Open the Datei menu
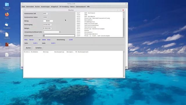This screenshot has height=105, width=186. pyautogui.click(x=23, y=7)
